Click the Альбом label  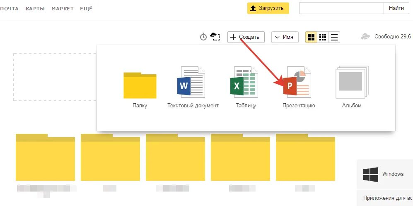(x=352, y=106)
